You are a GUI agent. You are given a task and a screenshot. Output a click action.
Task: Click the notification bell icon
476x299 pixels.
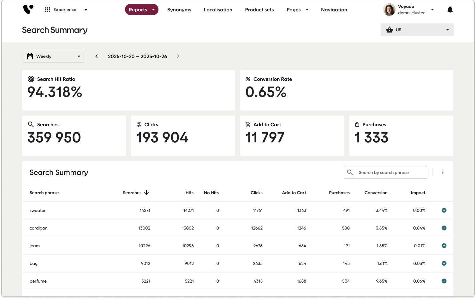[x=450, y=9]
